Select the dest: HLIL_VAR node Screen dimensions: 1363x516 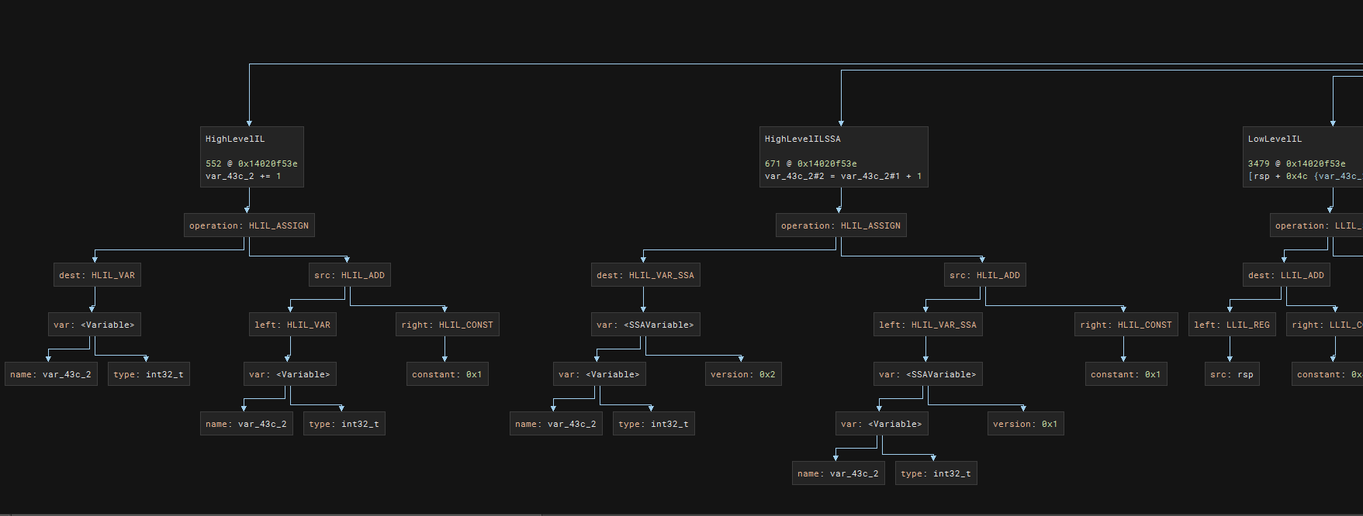[x=97, y=275]
